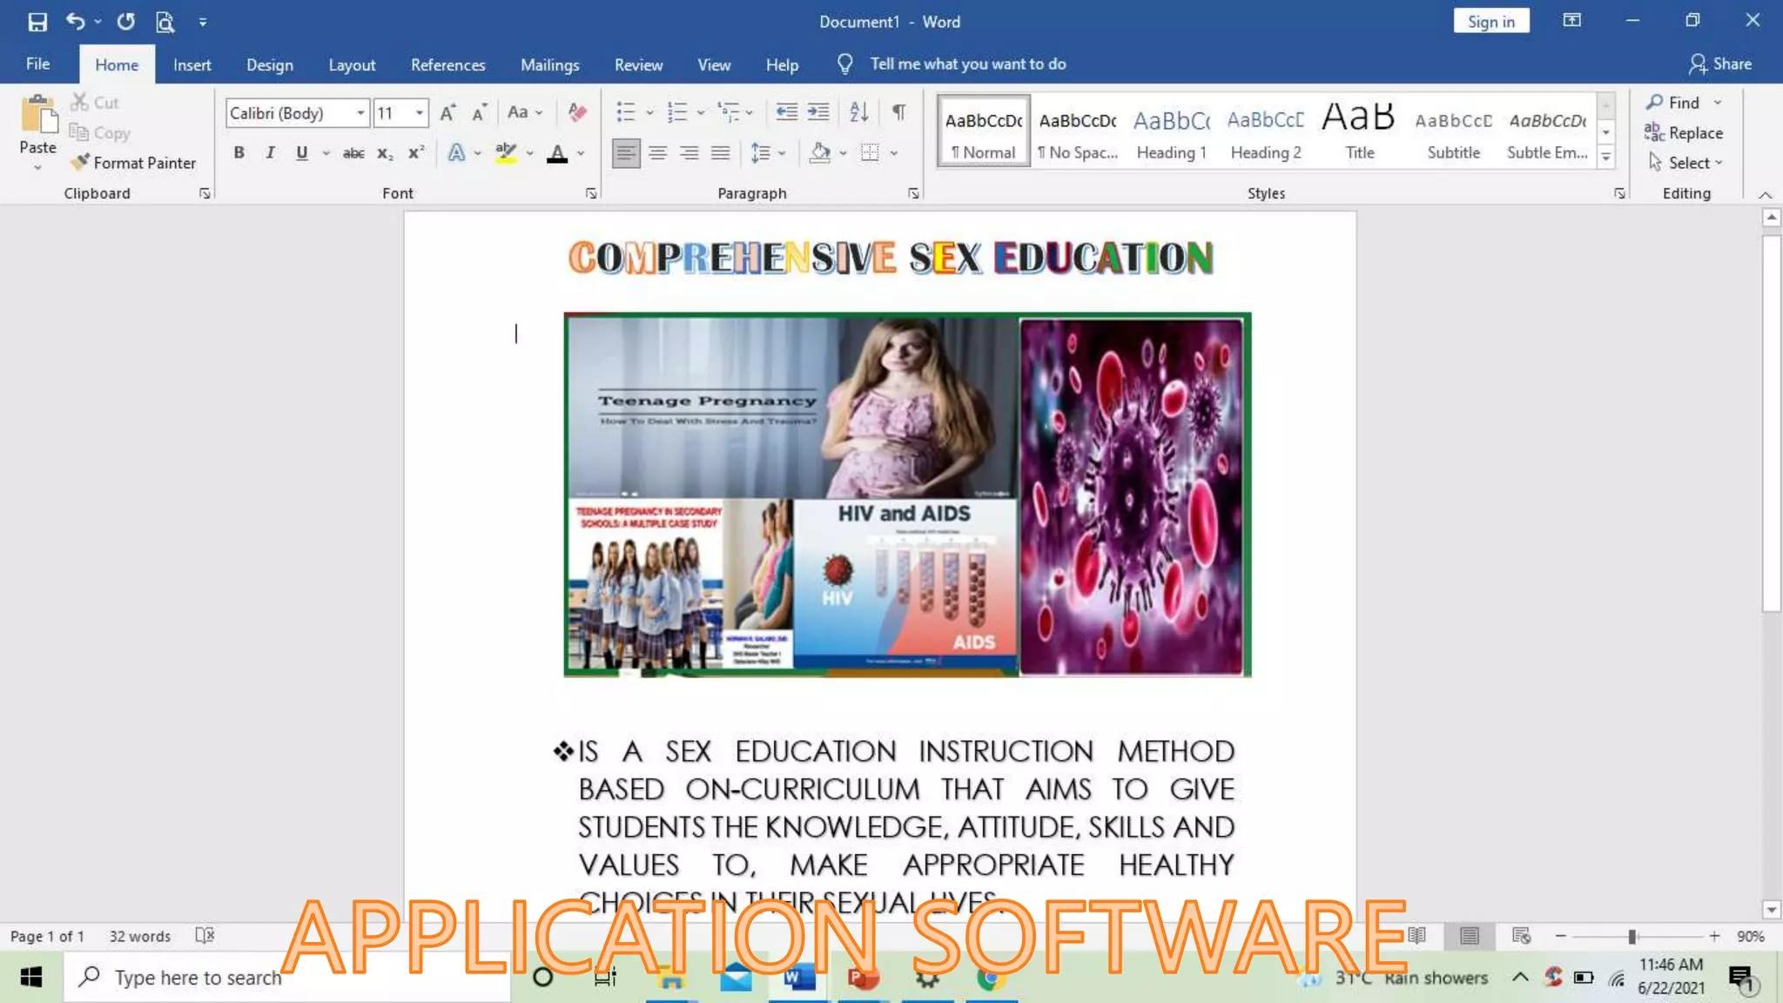1783x1003 pixels.
Task: Decrease paragraph indent
Action: pyautogui.click(x=787, y=112)
